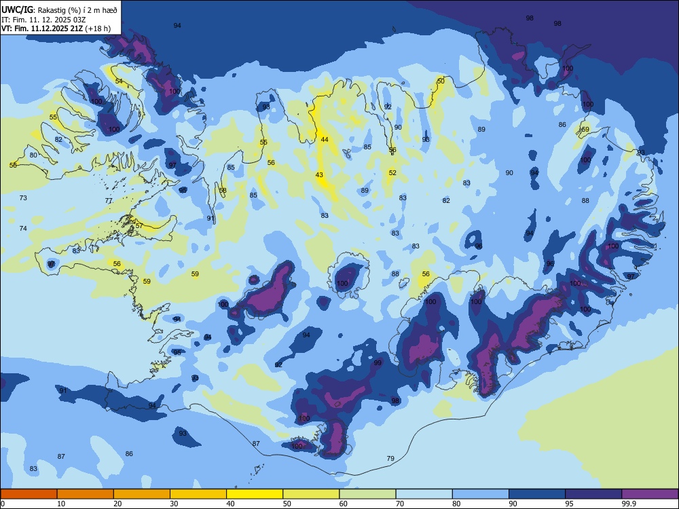Select the map value '73' over the sea
The width and height of the screenshot is (679, 509).
click(x=23, y=197)
